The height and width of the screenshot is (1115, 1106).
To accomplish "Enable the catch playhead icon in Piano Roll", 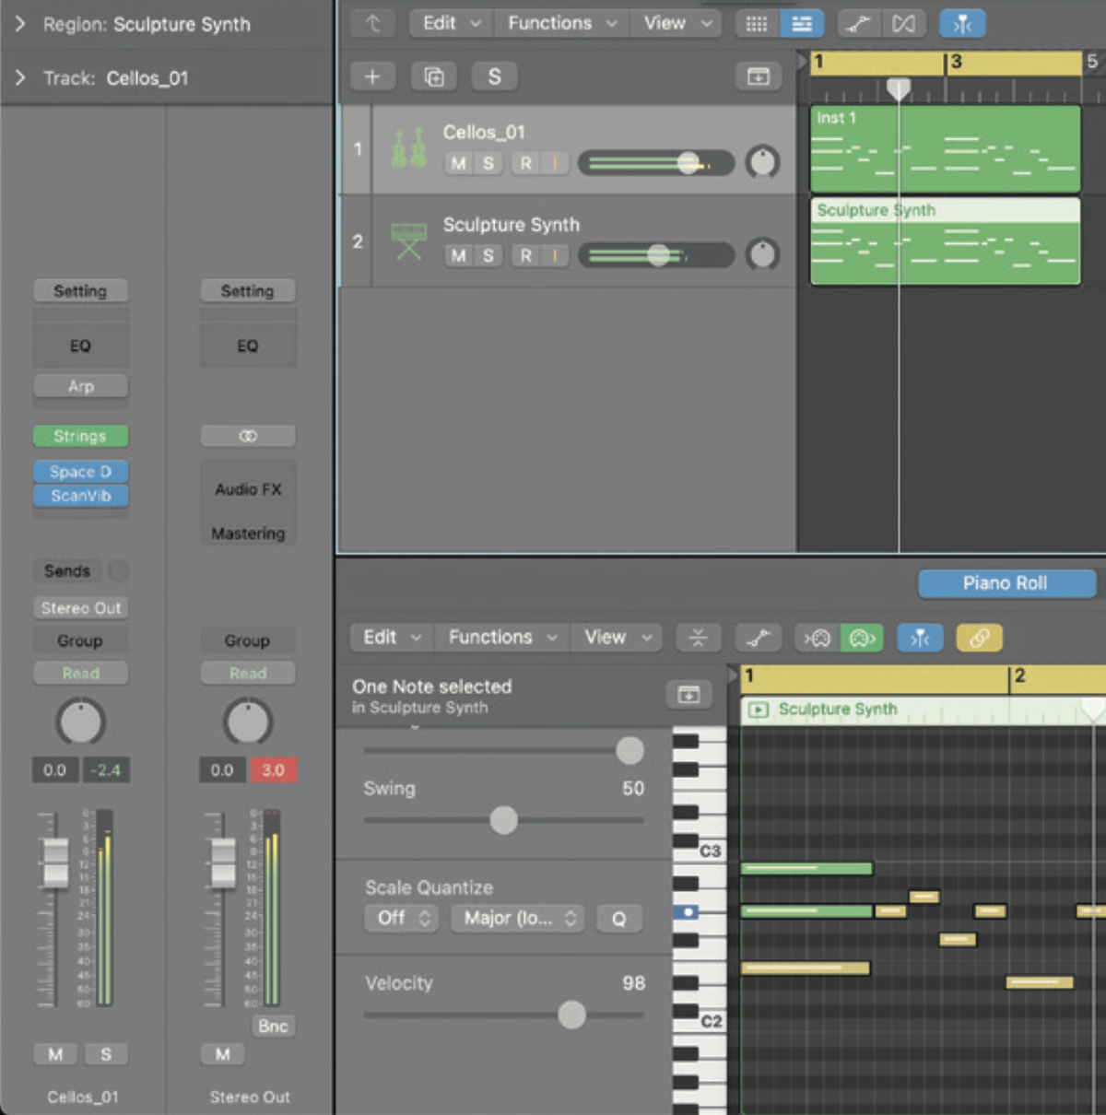I will (920, 637).
